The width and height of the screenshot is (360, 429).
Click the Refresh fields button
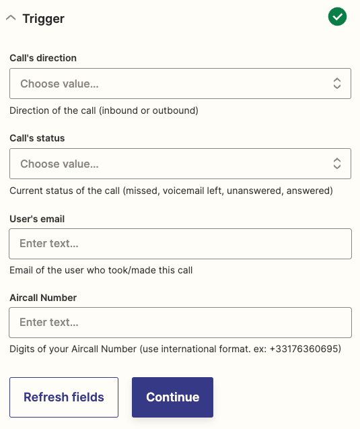pos(64,397)
